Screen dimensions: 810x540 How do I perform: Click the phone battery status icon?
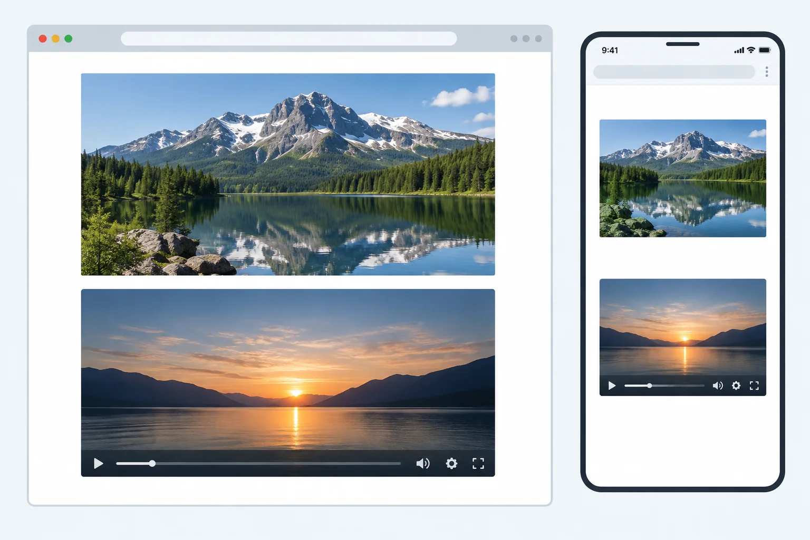click(x=765, y=50)
